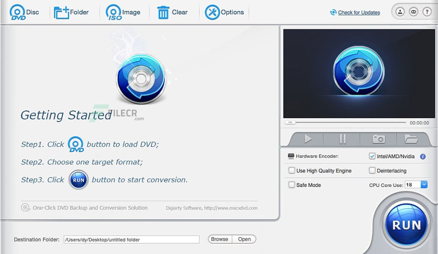Click the disc icon beside One-Click DVD Backup
This screenshot has width=438, height=254.
[26, 208]
